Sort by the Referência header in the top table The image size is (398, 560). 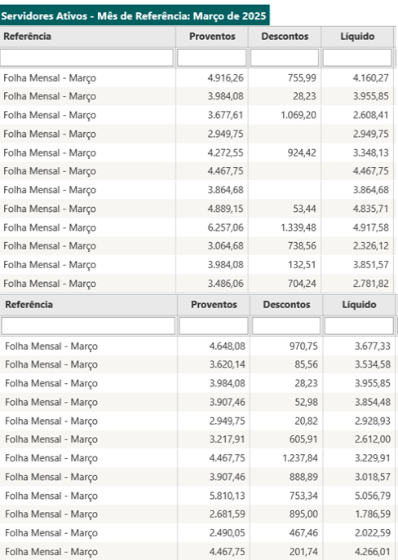[87, 37]
